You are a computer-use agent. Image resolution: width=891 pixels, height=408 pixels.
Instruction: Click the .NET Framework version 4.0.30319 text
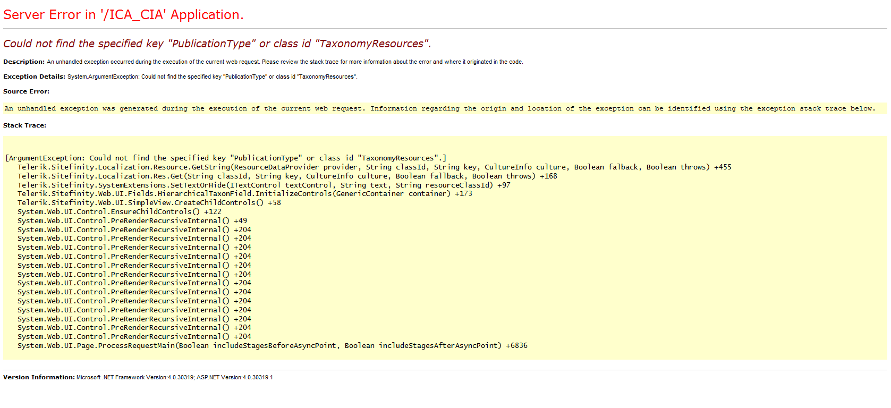pos(135,378)
